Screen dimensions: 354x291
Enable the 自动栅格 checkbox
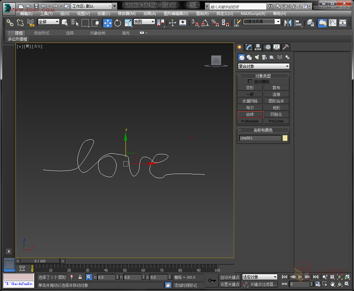(250, 81)
